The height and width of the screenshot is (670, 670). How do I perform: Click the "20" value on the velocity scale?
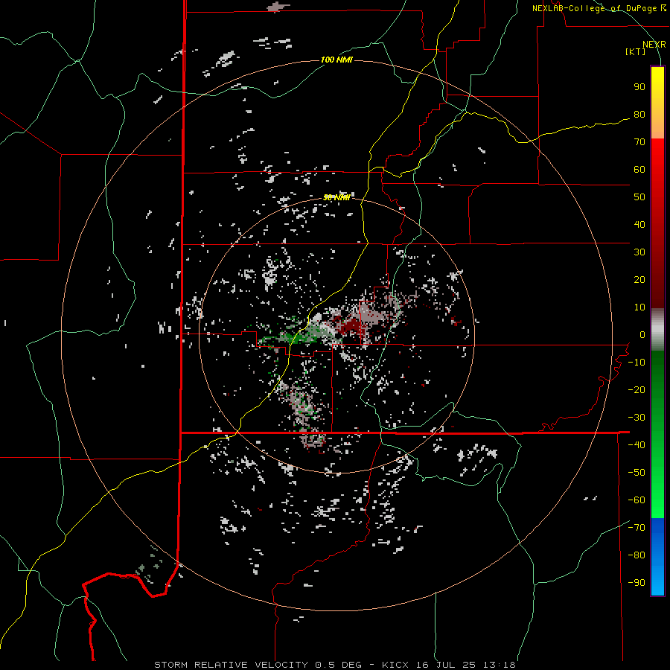coord(639,279)
